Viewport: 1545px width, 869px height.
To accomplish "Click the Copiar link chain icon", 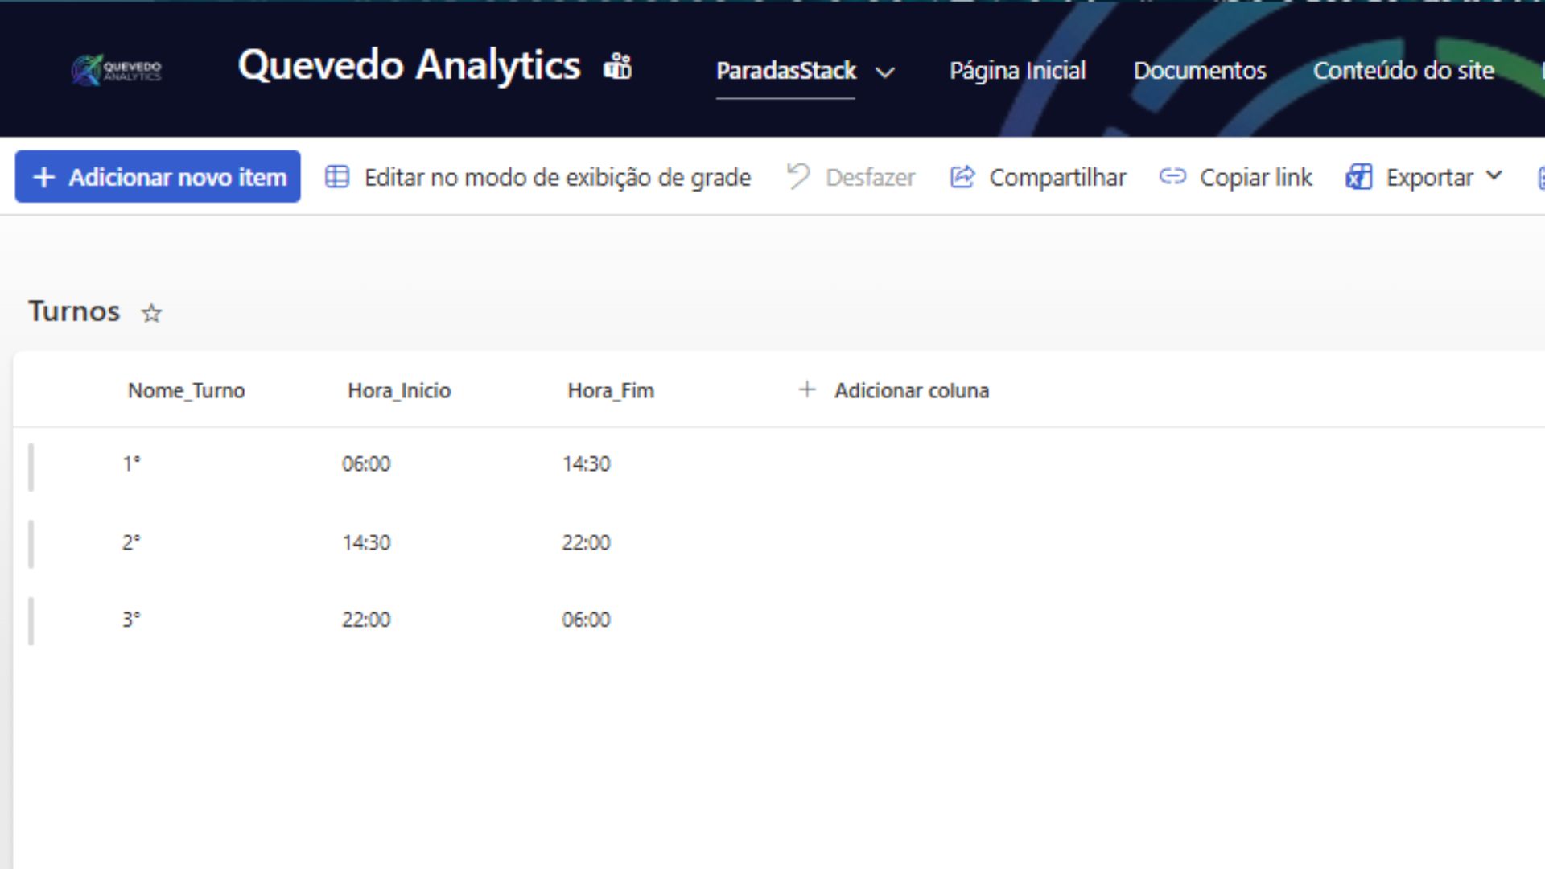I will 1172,176.
